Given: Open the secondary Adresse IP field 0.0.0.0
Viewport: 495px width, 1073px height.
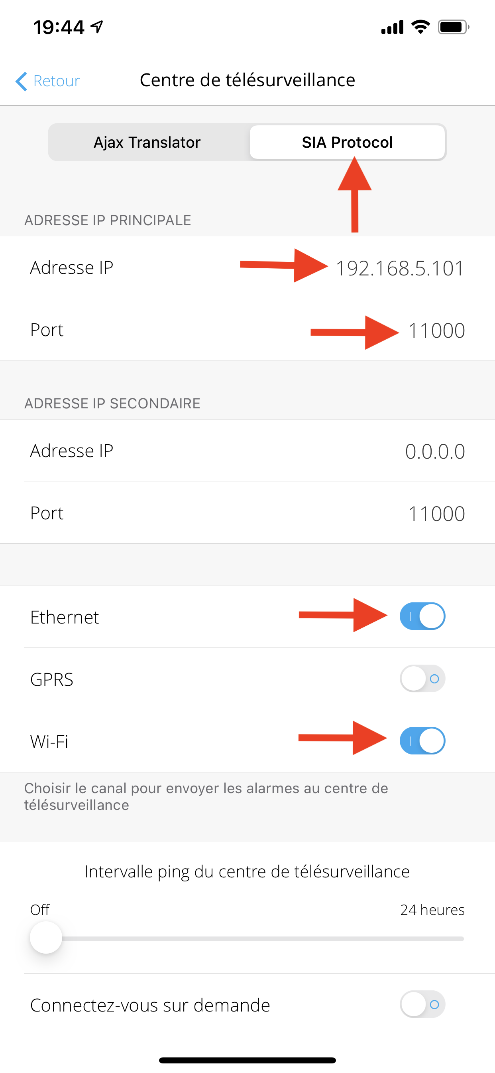Looking at the screenshot, I should [435, 451].
